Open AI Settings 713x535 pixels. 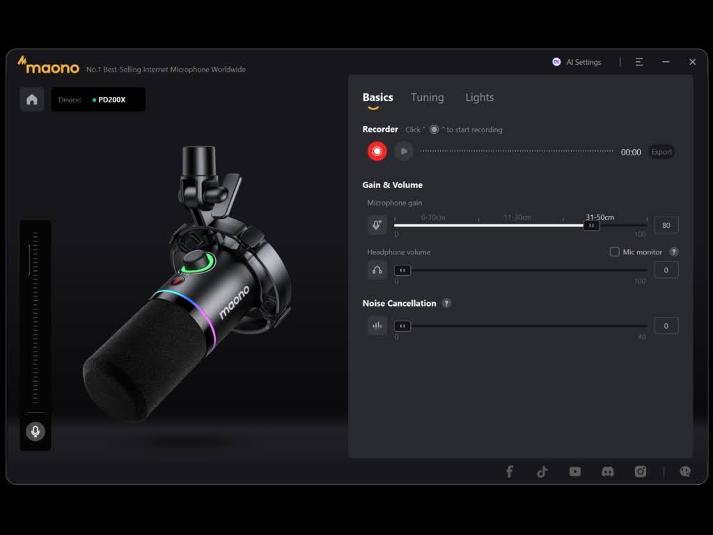click(x=577, y=62)
